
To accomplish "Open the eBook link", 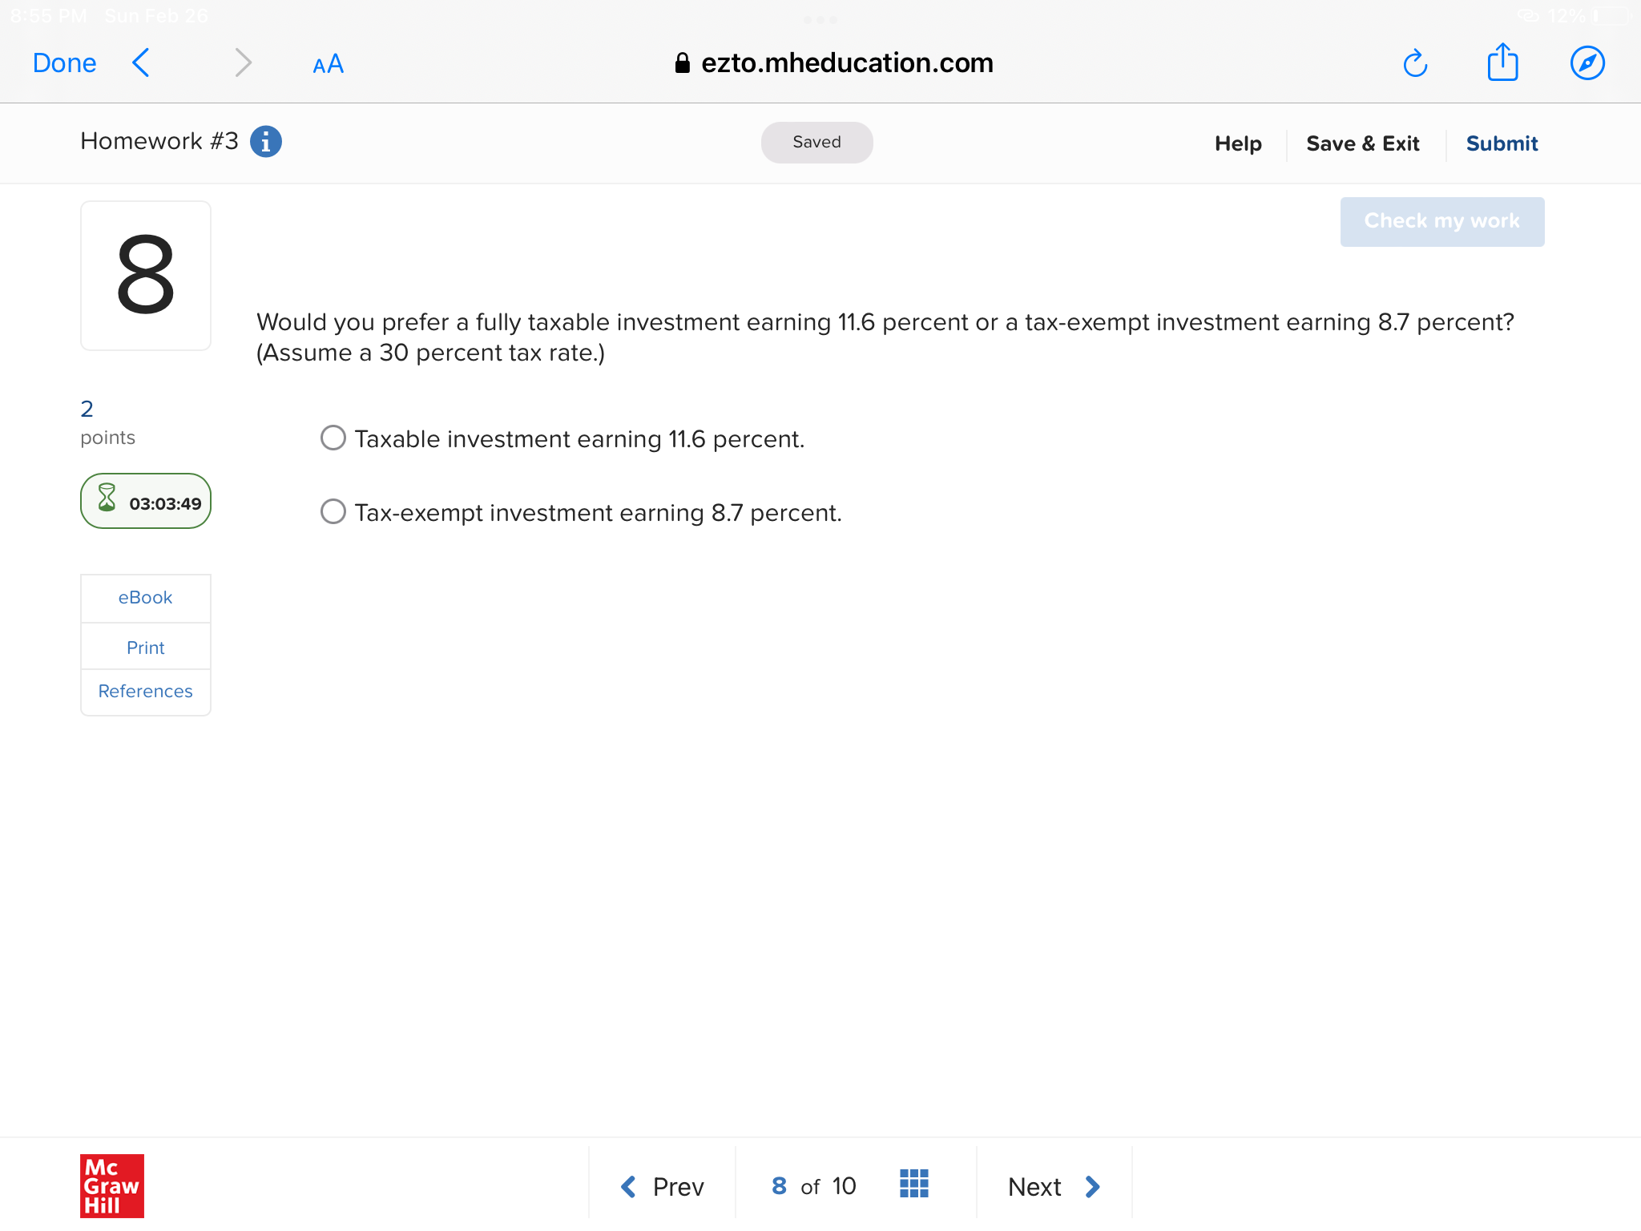I will coord(145,597).
